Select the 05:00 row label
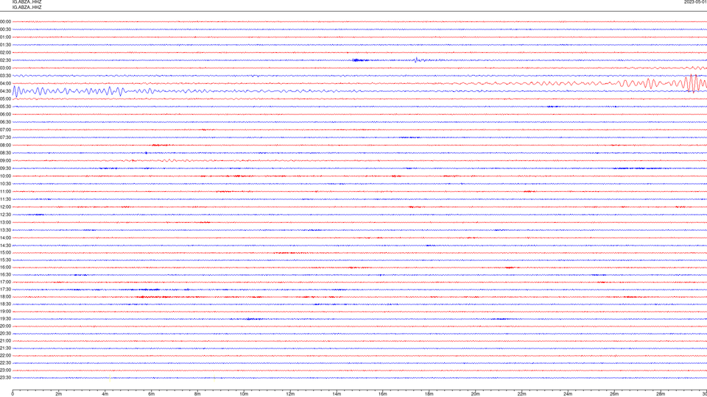The height and width of the screenshot is (397, 707). point(5,99)
